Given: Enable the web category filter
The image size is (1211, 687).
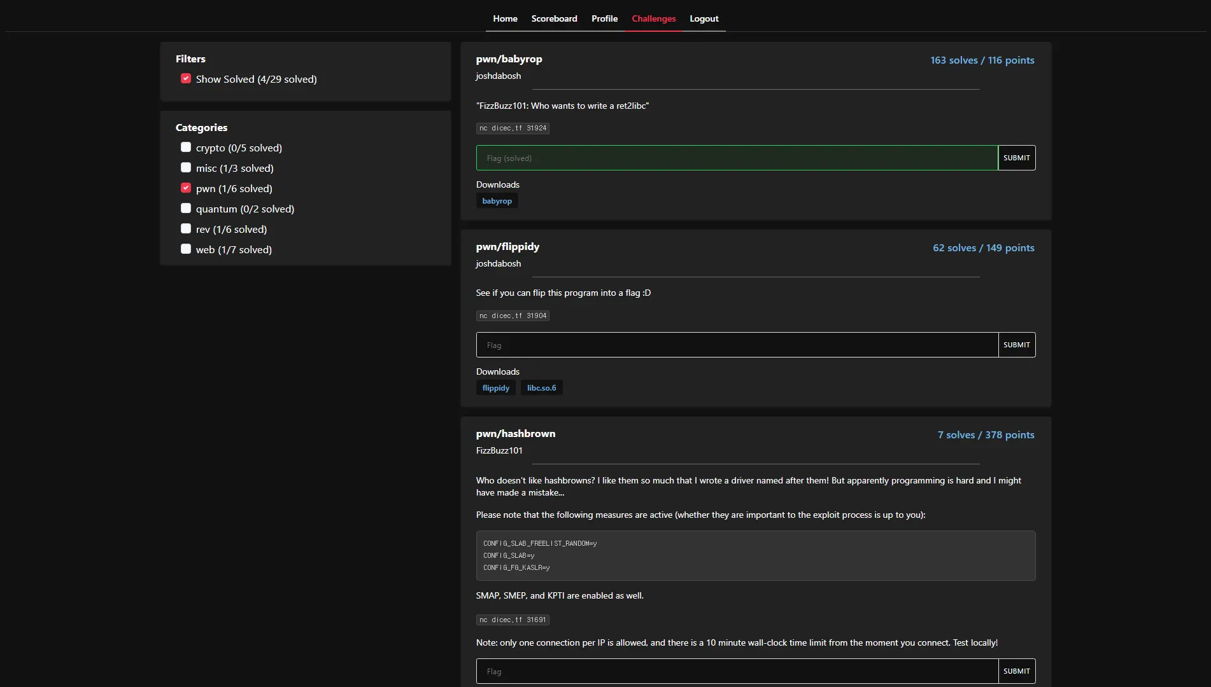Looking at the screenshot, I should pos(186,249).
